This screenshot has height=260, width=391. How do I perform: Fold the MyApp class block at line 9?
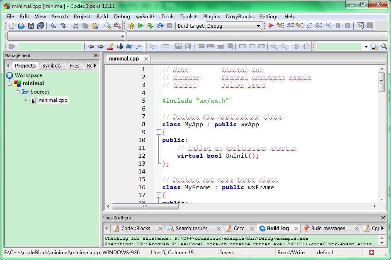click(158, 132)
